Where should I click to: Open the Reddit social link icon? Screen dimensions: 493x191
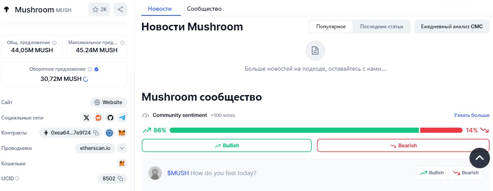pos(99,118)
